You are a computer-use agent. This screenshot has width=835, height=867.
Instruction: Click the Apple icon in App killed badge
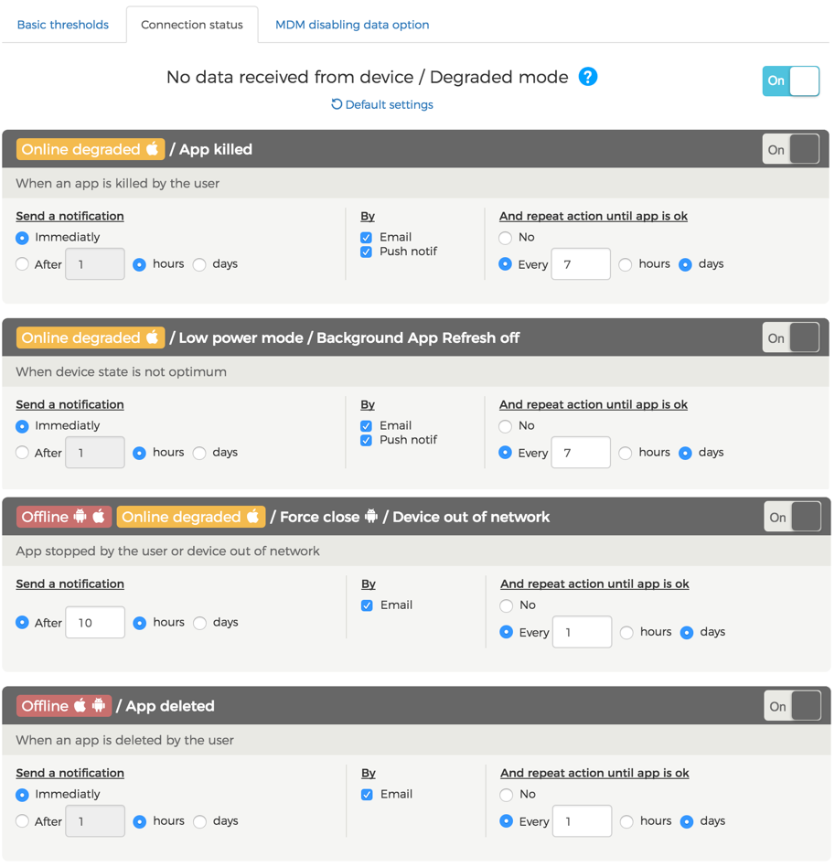[x=152, y=149]
